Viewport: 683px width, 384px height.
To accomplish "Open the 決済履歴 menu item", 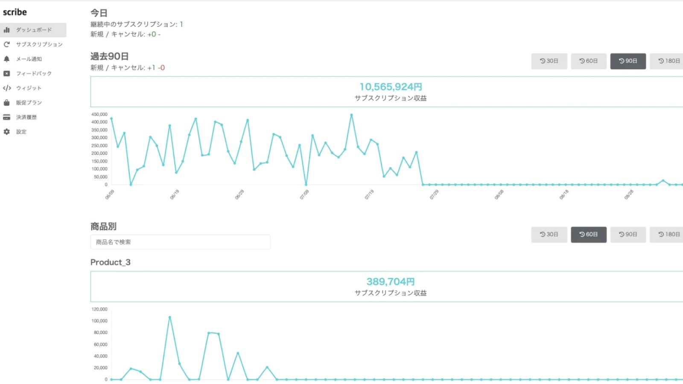I will coord(26,117).
